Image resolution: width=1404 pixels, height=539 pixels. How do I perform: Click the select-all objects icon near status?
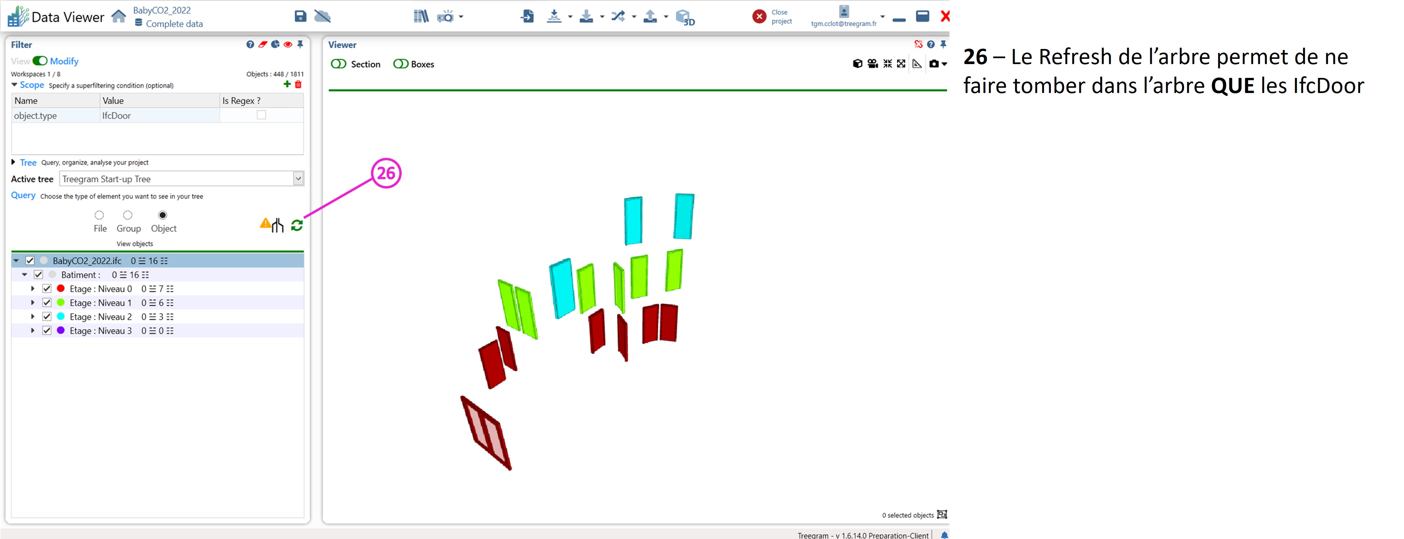[x=942, y=514]
